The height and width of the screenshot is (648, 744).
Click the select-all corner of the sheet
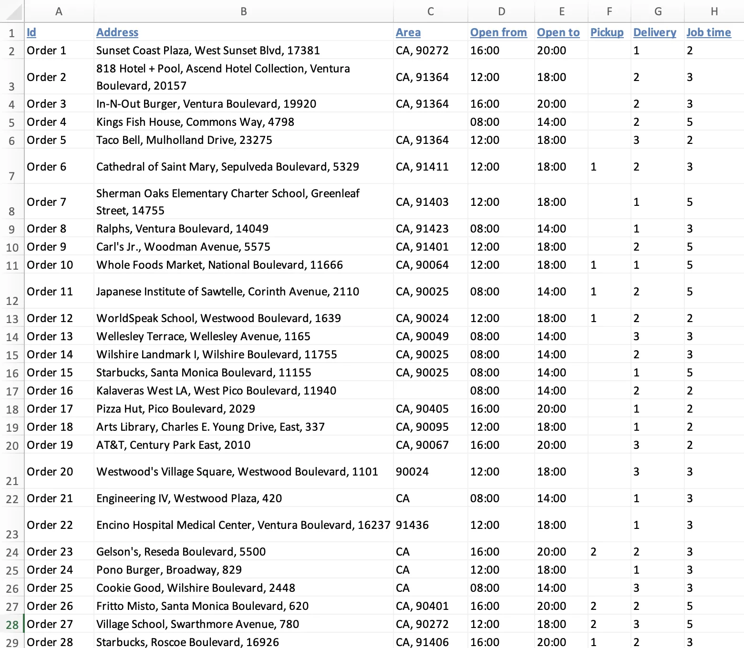tap(12, 11)
